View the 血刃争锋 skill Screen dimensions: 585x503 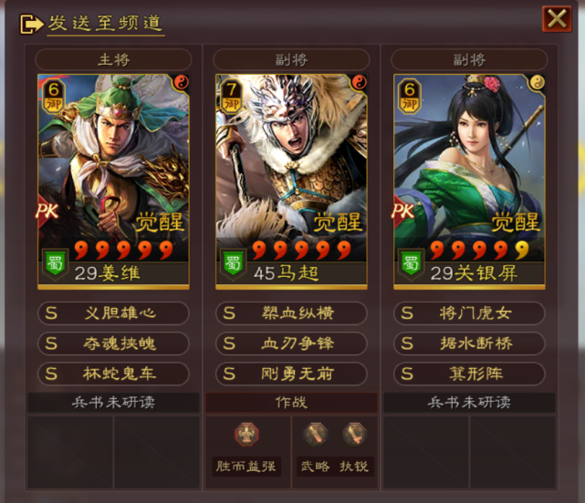291,344
